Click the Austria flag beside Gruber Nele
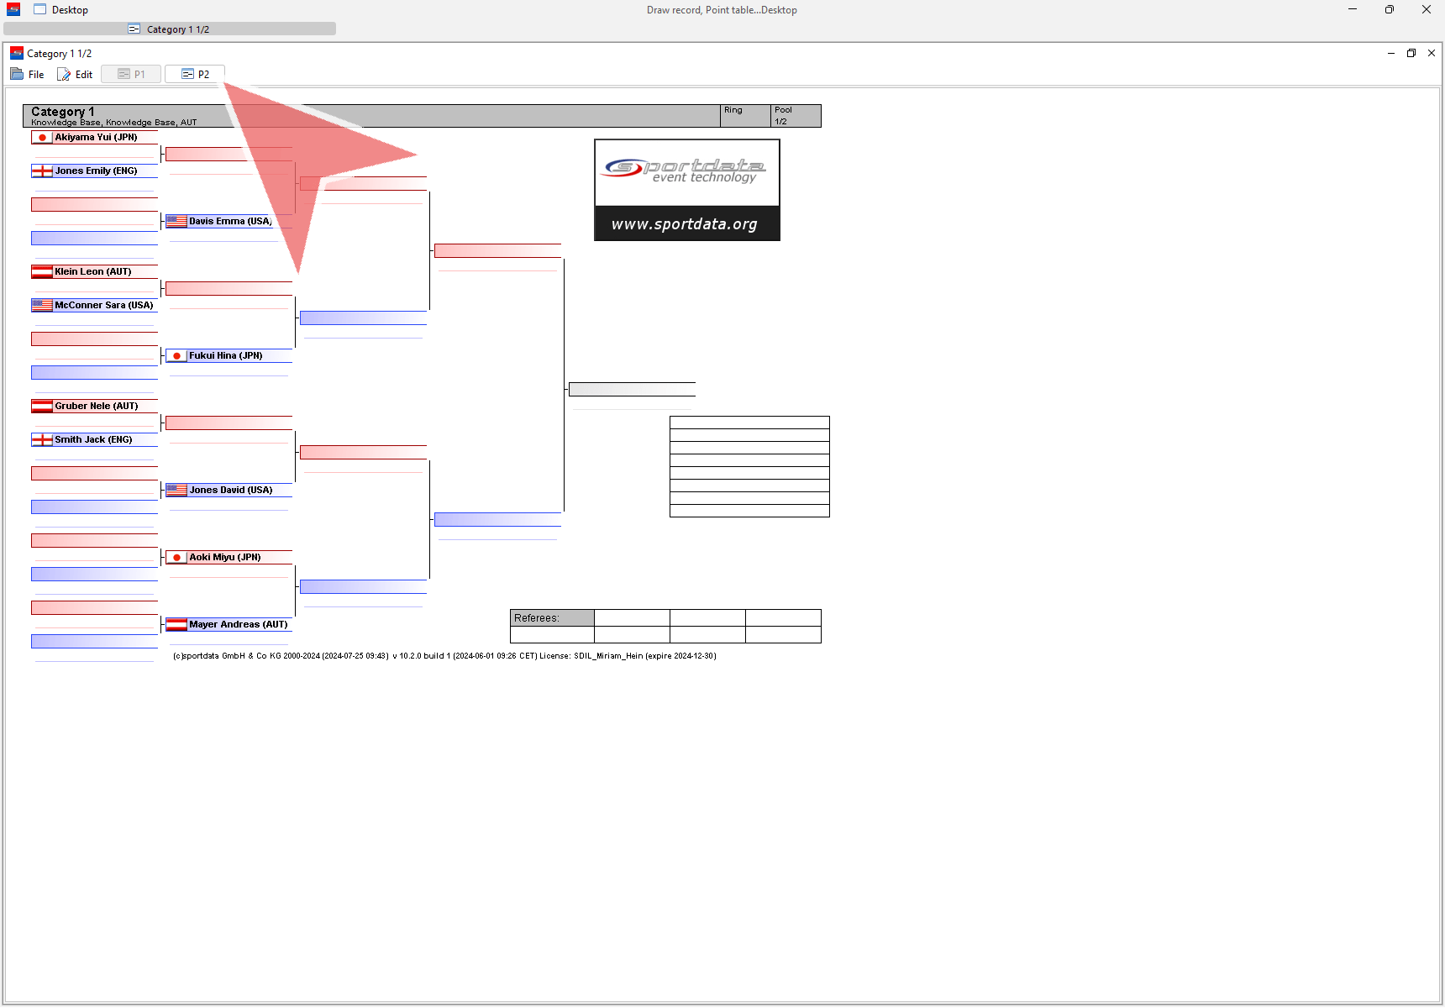 coord(42,407)
